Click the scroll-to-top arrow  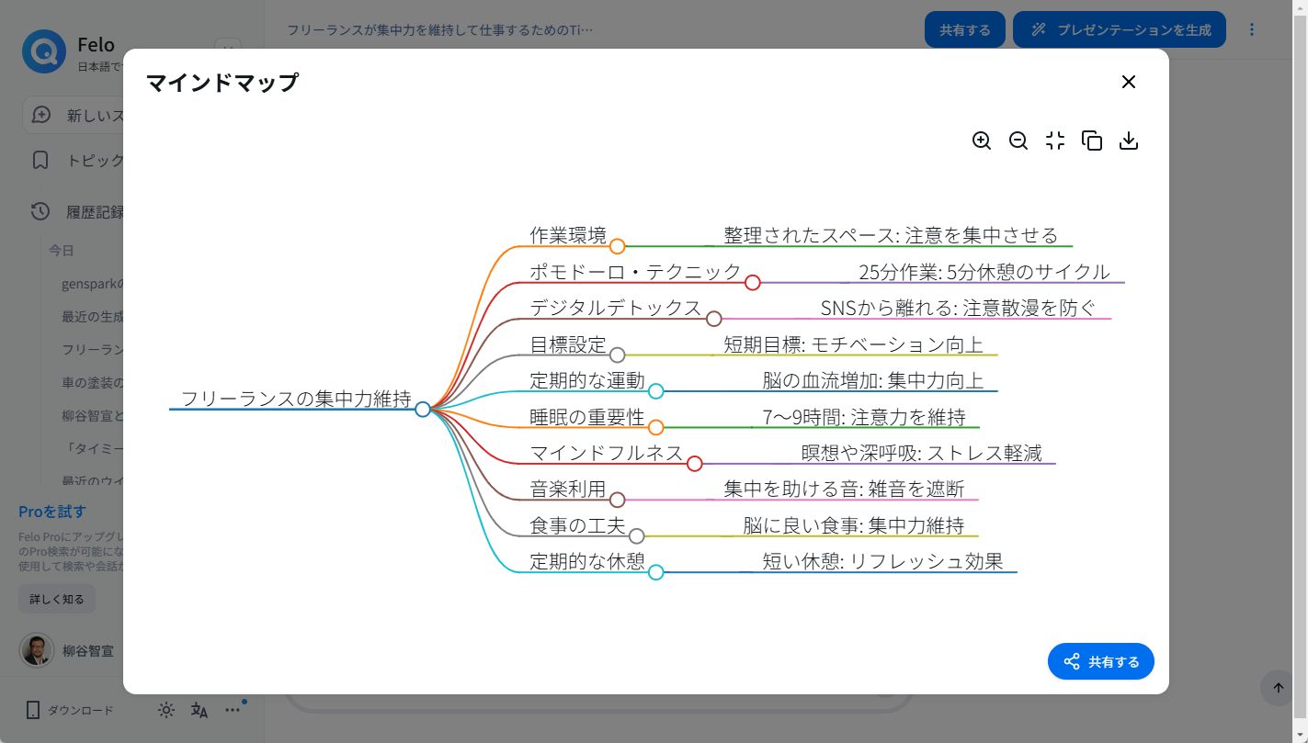tap(1277, 688)
